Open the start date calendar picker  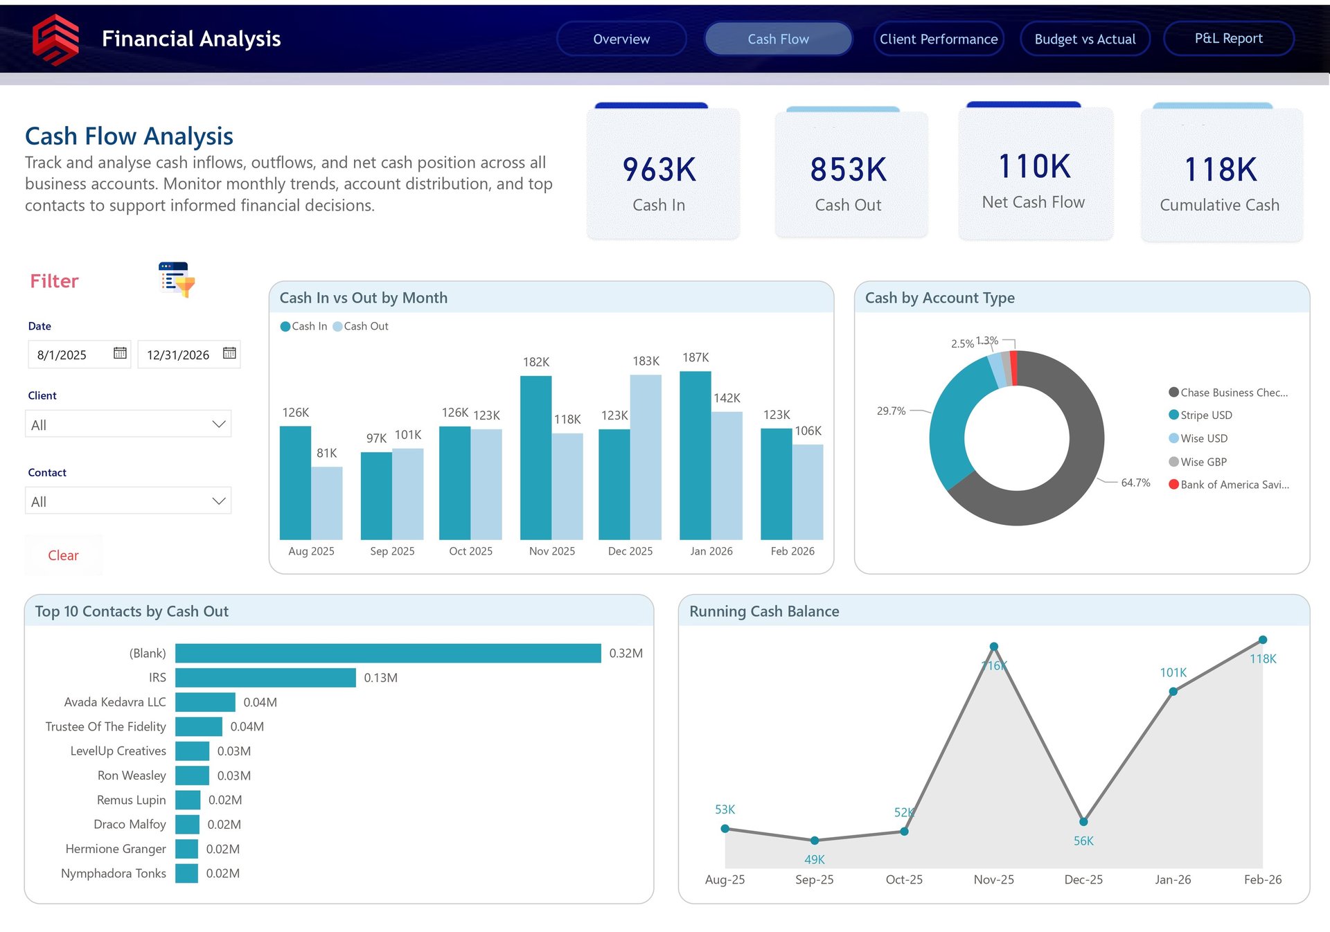[x=120, y=353]
